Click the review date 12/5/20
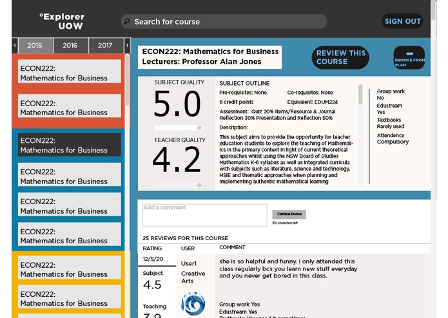 [153, 259]
